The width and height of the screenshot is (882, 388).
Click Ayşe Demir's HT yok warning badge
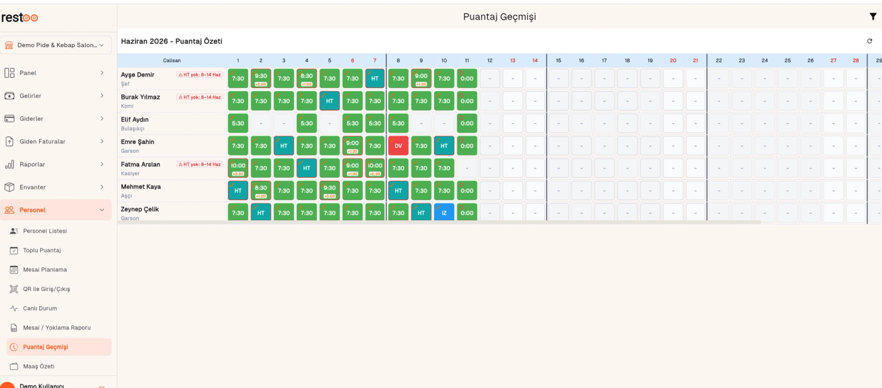(x=200, y=75)
